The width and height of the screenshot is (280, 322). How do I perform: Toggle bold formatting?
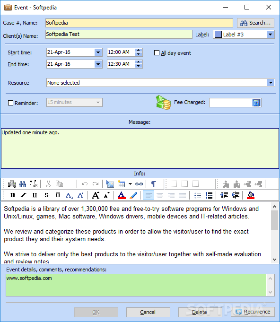tap(12, 195)
